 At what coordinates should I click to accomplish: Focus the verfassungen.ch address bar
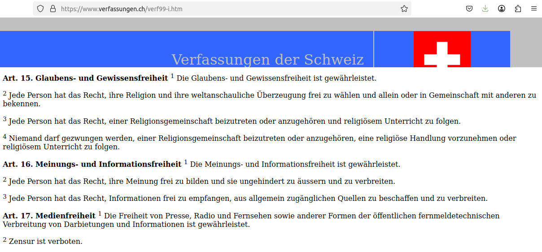(x=224, y=9)
